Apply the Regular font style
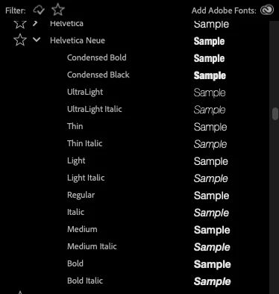Screen dimensions: 279x294 tap(81, 195)
